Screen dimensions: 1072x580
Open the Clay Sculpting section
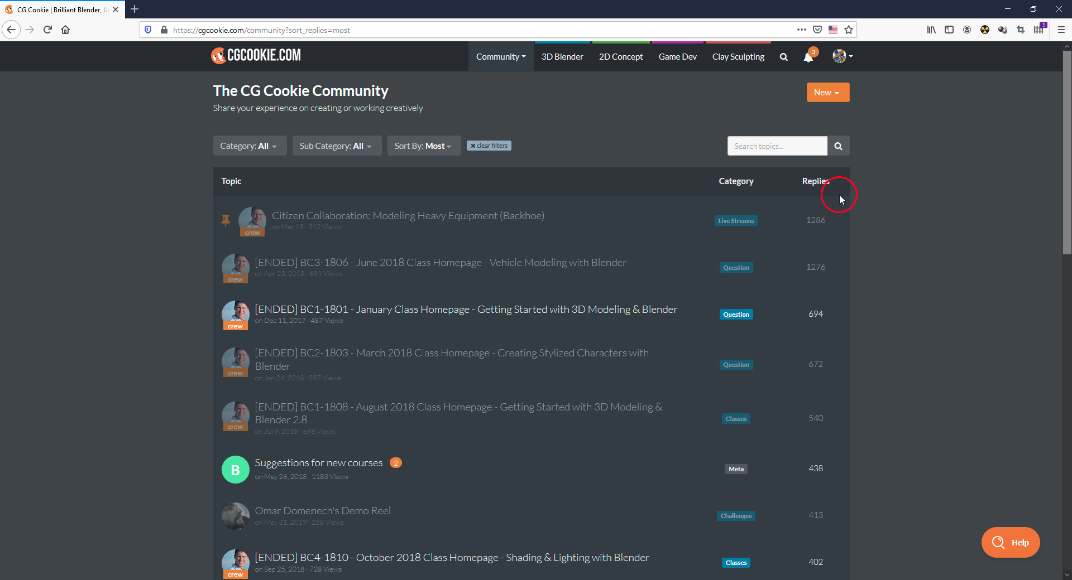click(x=738, y=57)
